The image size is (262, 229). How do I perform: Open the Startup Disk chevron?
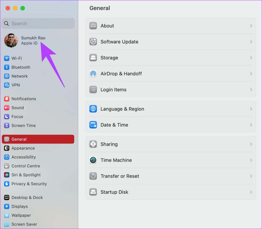point(250,192)
